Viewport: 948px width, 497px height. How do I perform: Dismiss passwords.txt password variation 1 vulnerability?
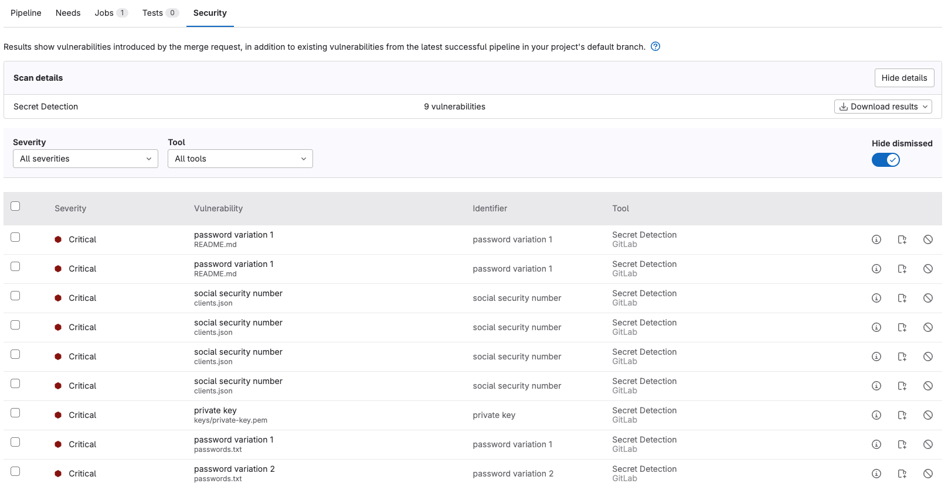928,444
